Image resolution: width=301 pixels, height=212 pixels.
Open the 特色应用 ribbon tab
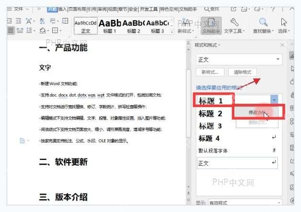click(169, 9)
